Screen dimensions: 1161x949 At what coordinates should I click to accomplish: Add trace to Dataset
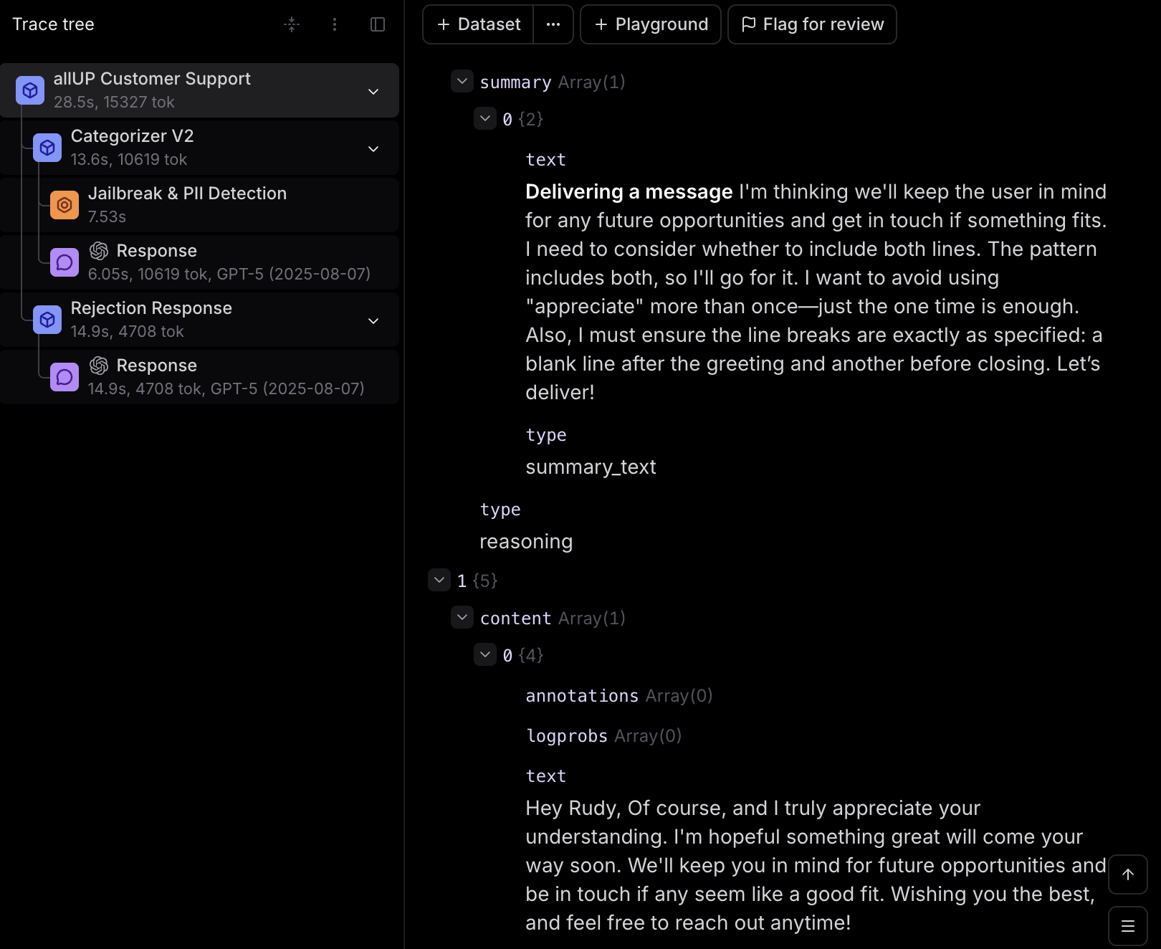tap(479, 24)
